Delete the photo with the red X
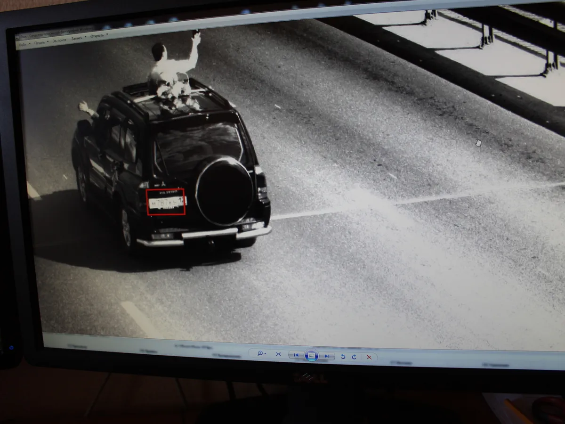This screenshot has width=565, height=424. (x=369, y=358)
